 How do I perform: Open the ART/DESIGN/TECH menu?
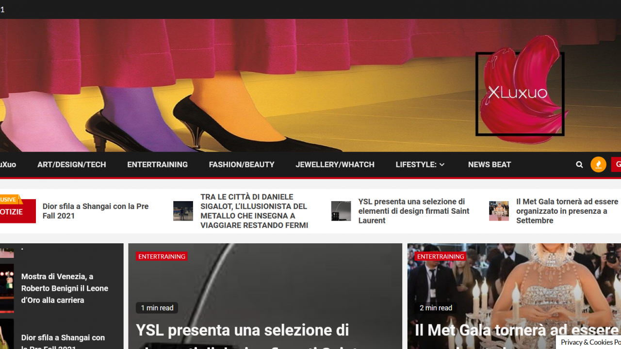(x=71, y=165)
